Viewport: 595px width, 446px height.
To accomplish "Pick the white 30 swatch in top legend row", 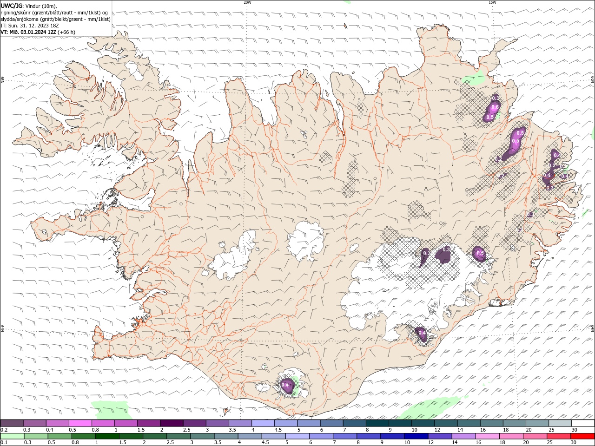I will coord(583,423).
